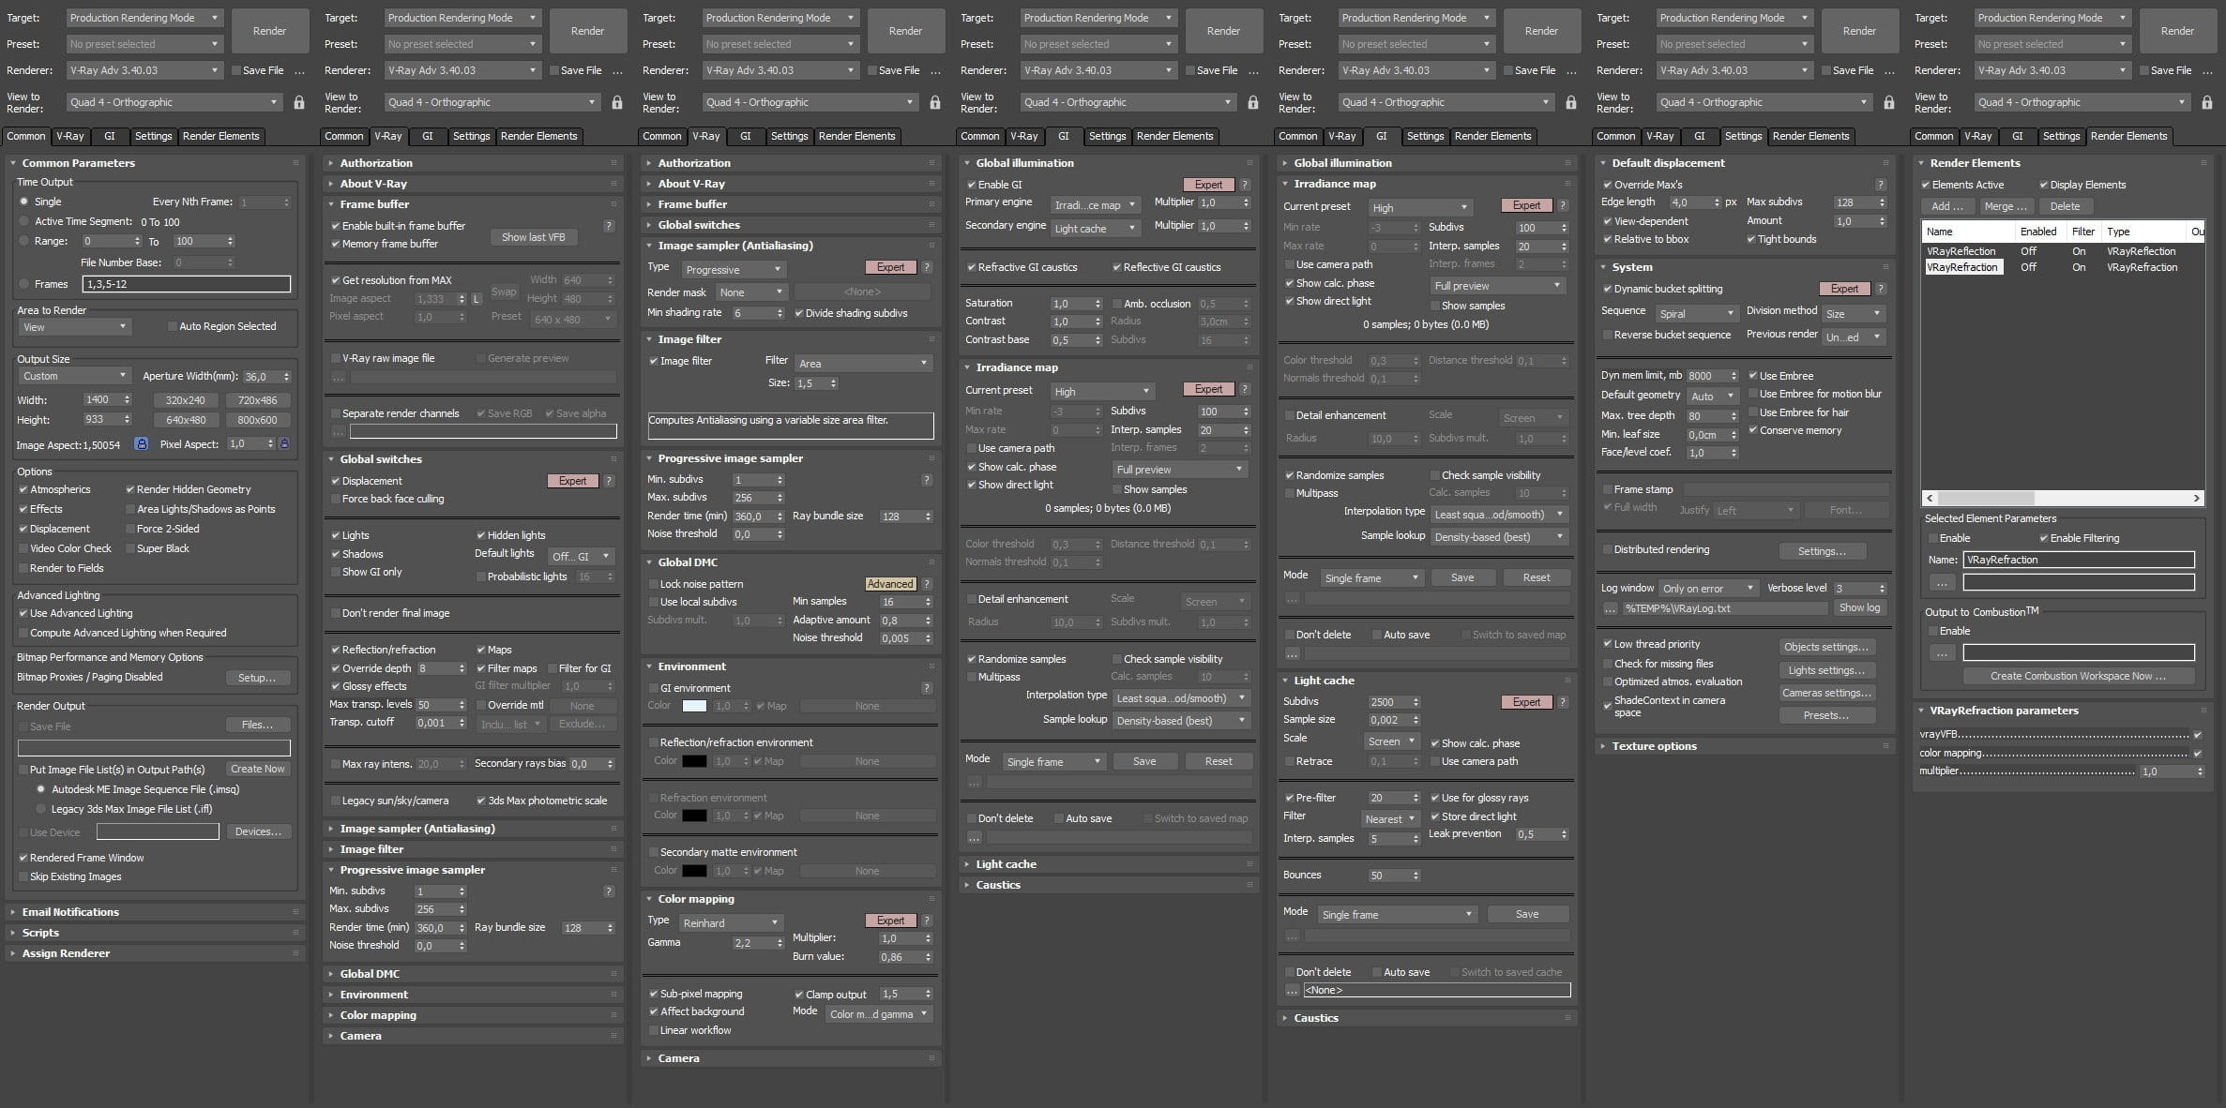Switch to the Render Elements tab
Screen dimensions: 2226x1108
tap(220, 136)
